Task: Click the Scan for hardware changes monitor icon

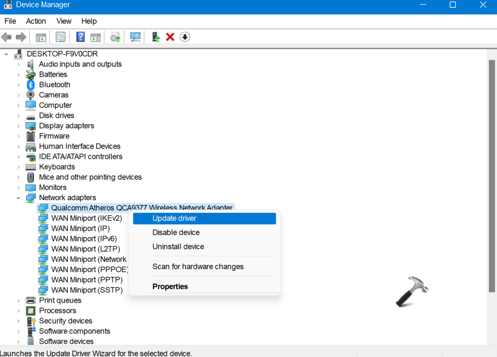Action: click(x=135, y=37)
